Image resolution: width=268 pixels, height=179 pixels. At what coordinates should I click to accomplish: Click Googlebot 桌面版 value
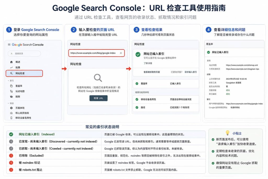pos(233,83)
